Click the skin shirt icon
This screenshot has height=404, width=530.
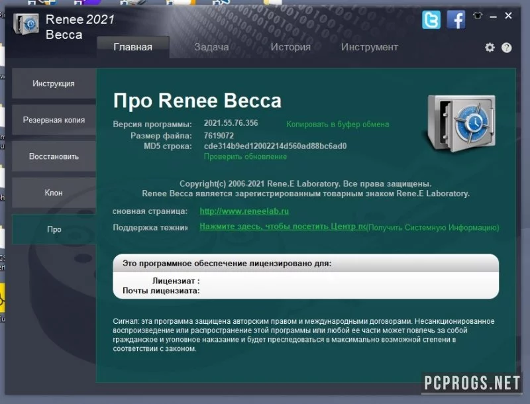478,15
